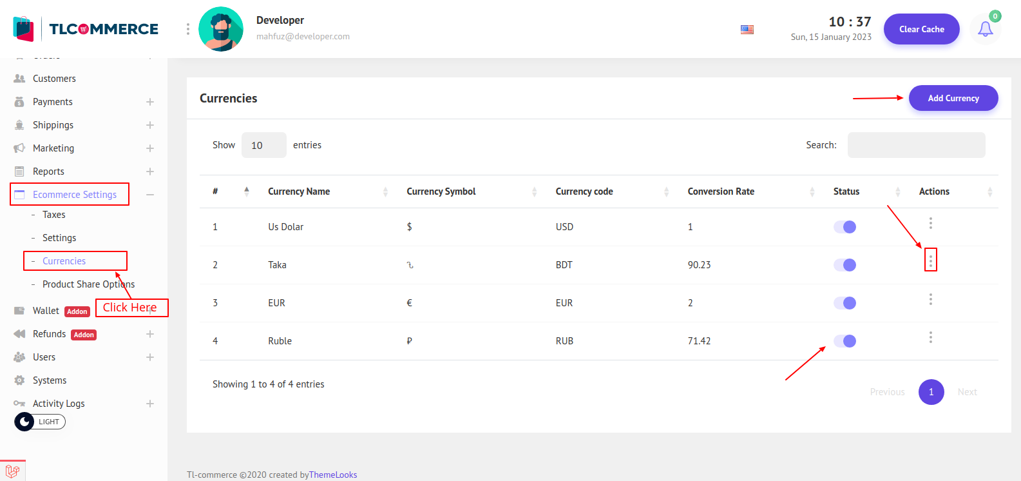Click the Laravel debug icon at bottom-left
Screen dimensions: 1021x481
point(12,471)
